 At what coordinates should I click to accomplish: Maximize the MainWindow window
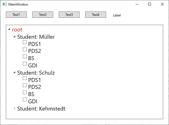click(150, 4)
